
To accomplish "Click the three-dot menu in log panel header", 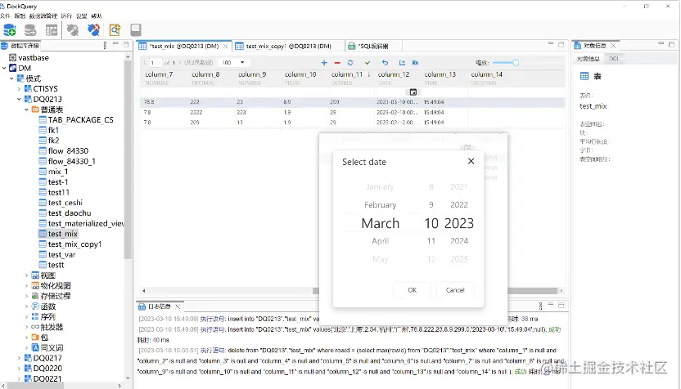I will (x=540, y=306).
